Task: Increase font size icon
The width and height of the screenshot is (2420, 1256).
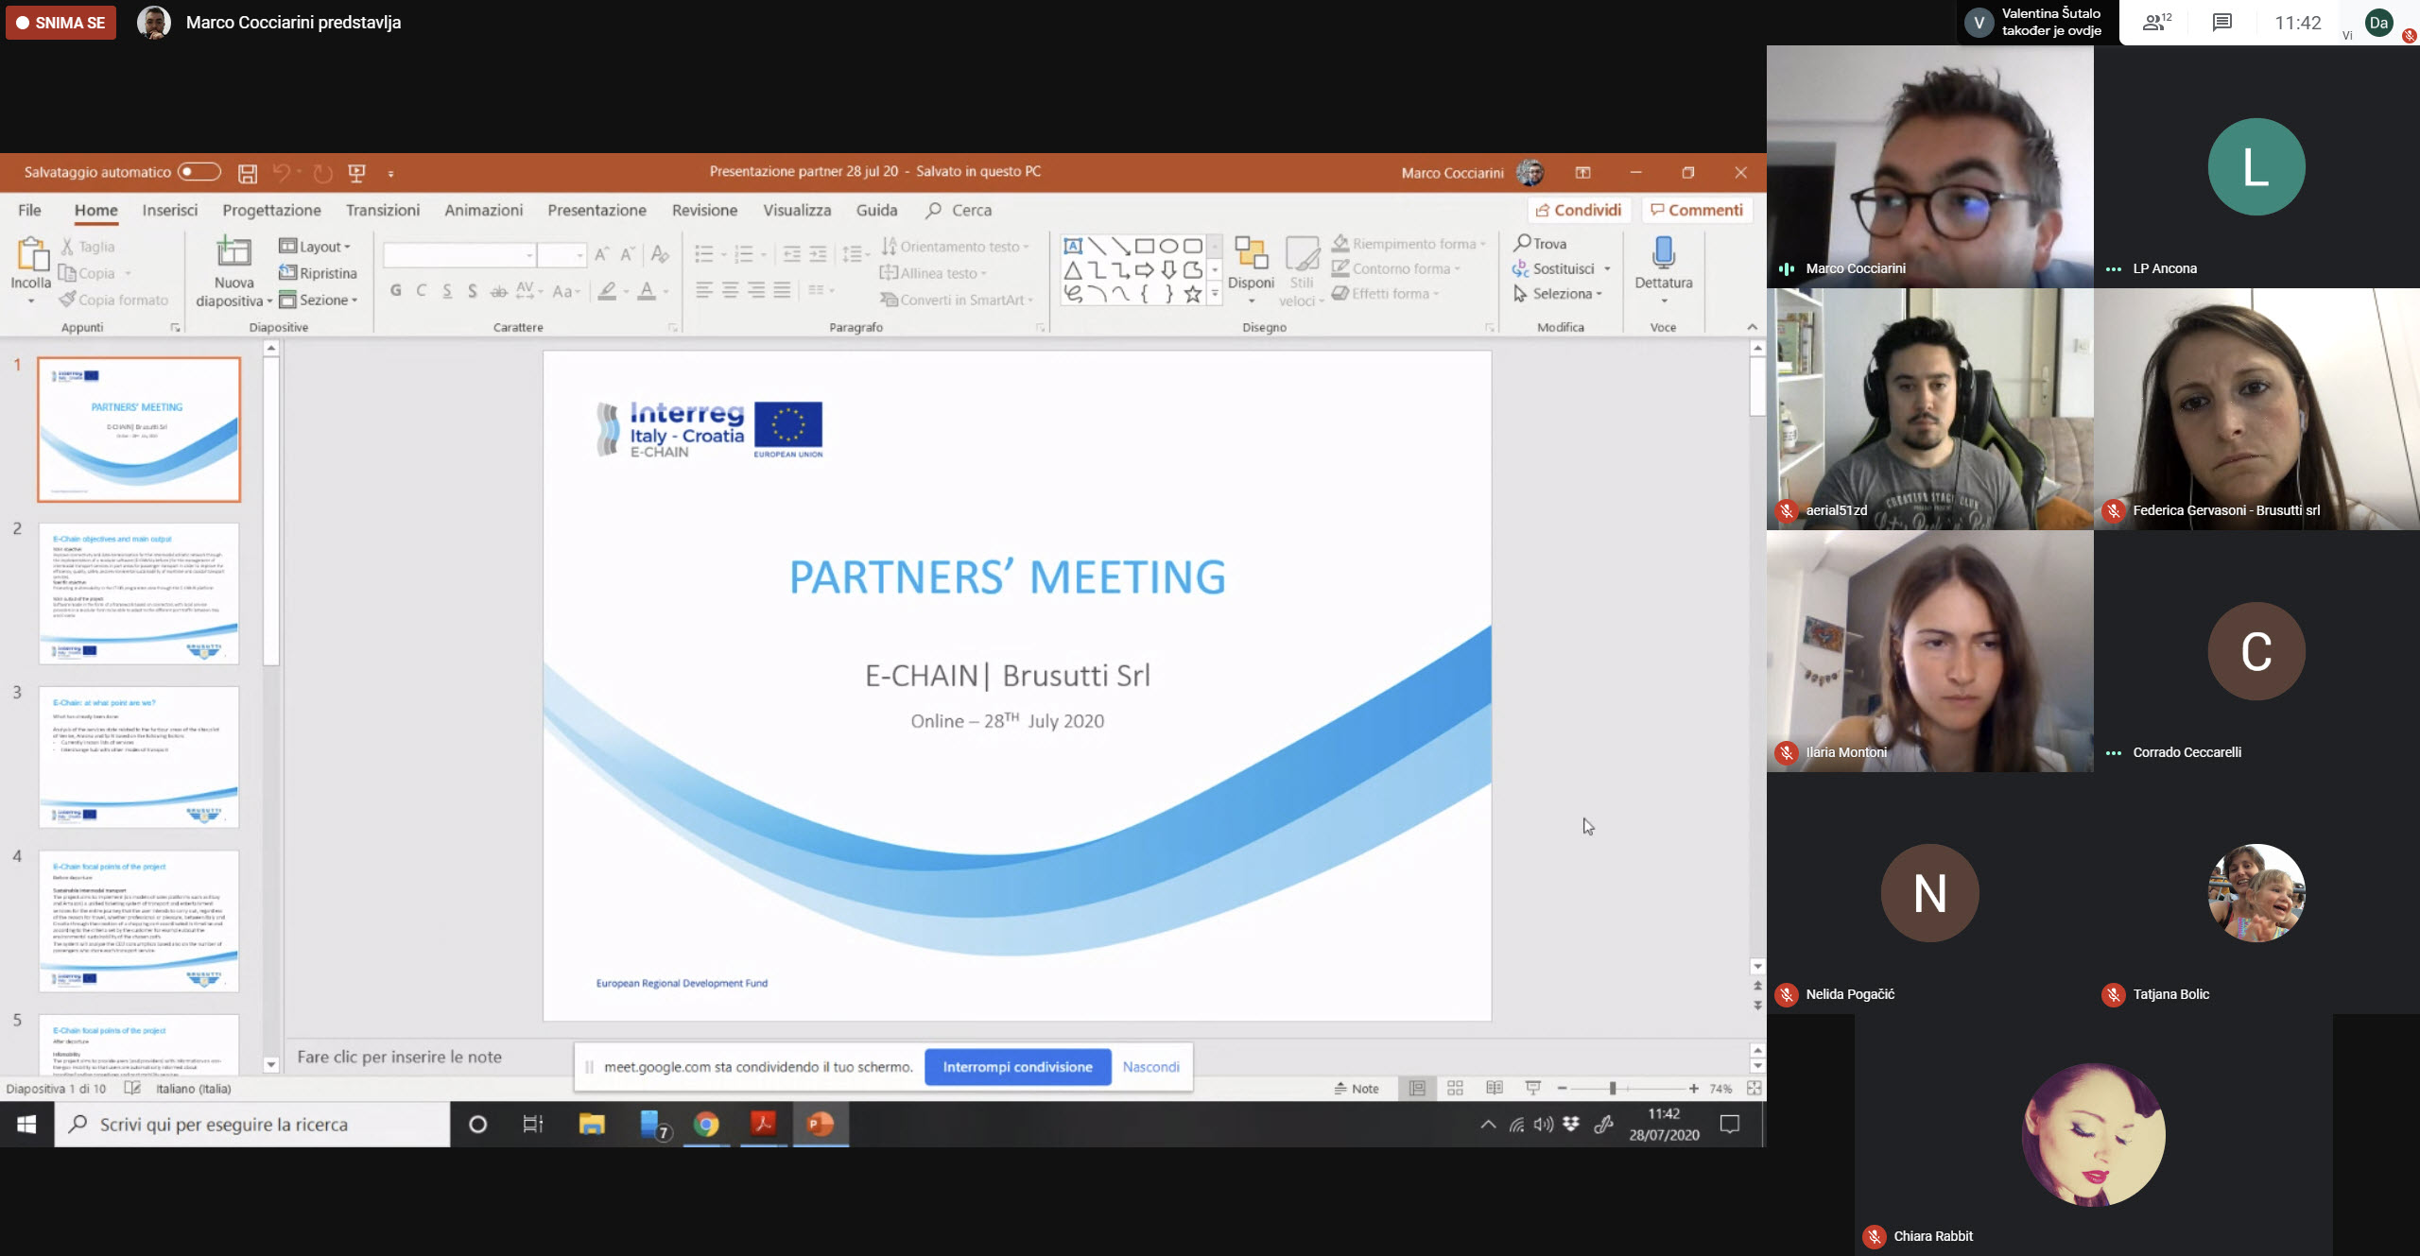Action: [x=602, y=254]
